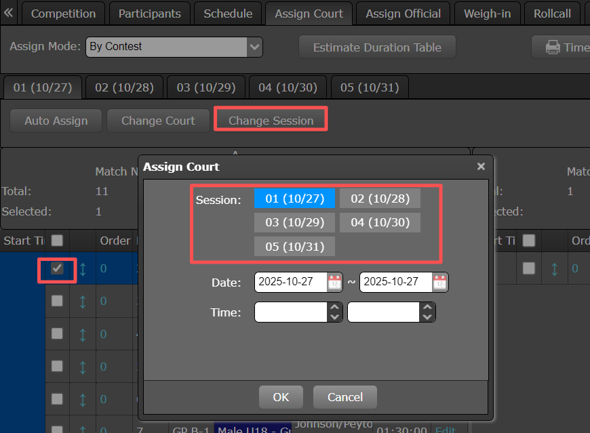Click reorder arrow icon in checked row

83,269
